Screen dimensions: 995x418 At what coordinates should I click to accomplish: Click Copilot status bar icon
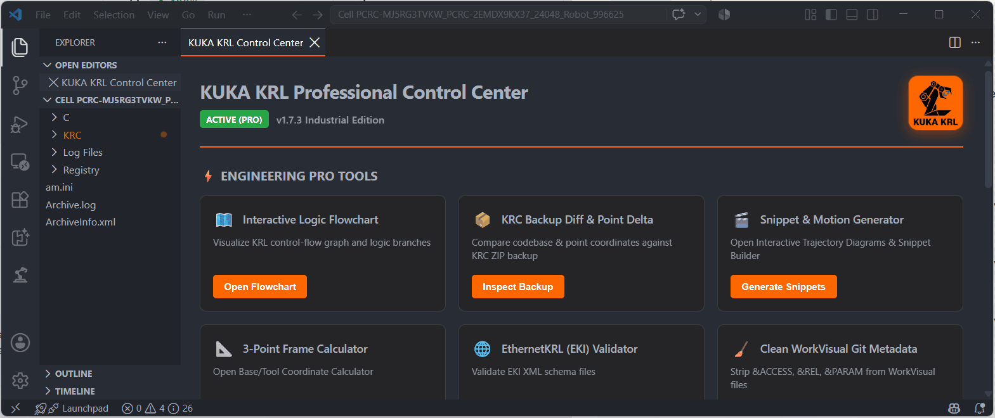pyautogui.click(x=954, y=408)
